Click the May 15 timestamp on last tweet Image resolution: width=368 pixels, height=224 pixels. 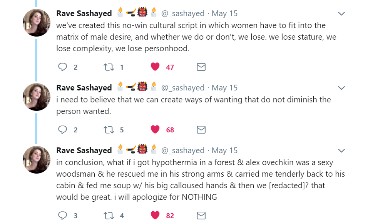[x=225, y=150]
